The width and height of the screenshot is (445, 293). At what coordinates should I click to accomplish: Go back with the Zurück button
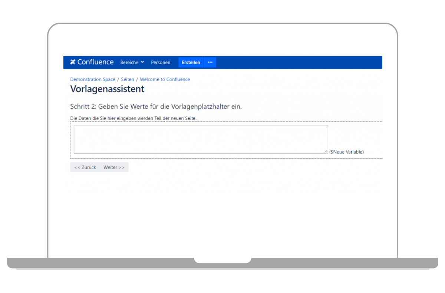(85, 167)
